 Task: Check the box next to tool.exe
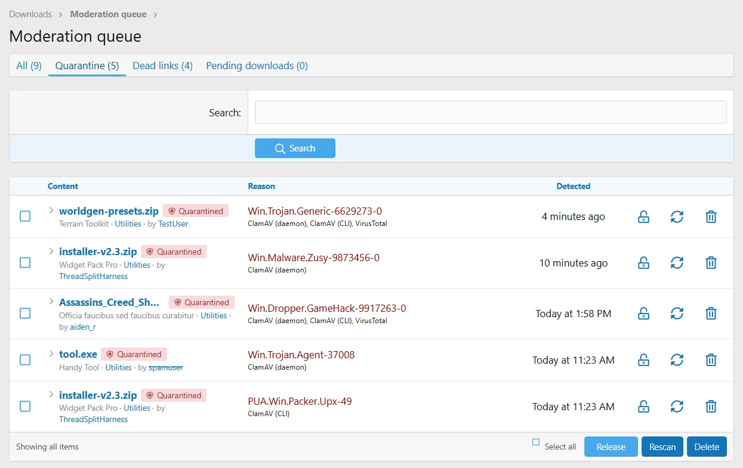tap(25, 359)
